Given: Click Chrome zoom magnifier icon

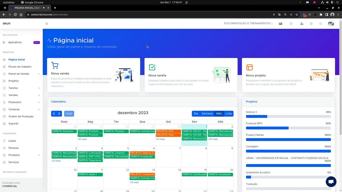Looking at the screenshot, I should [285, 15].
